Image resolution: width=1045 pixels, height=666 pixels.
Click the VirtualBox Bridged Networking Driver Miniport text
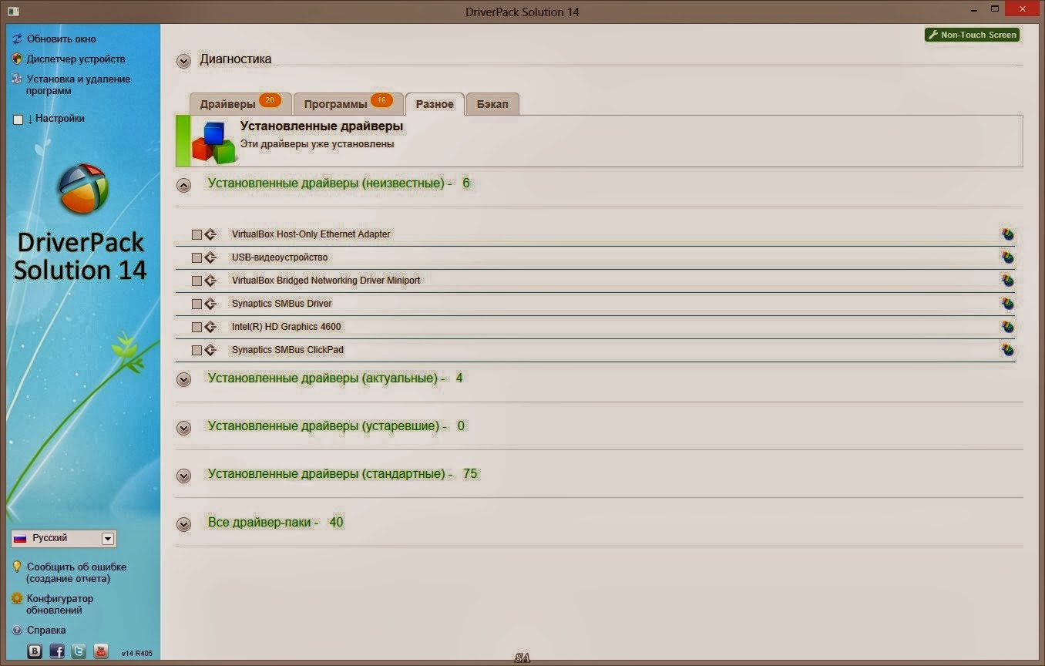coord(326,281)
